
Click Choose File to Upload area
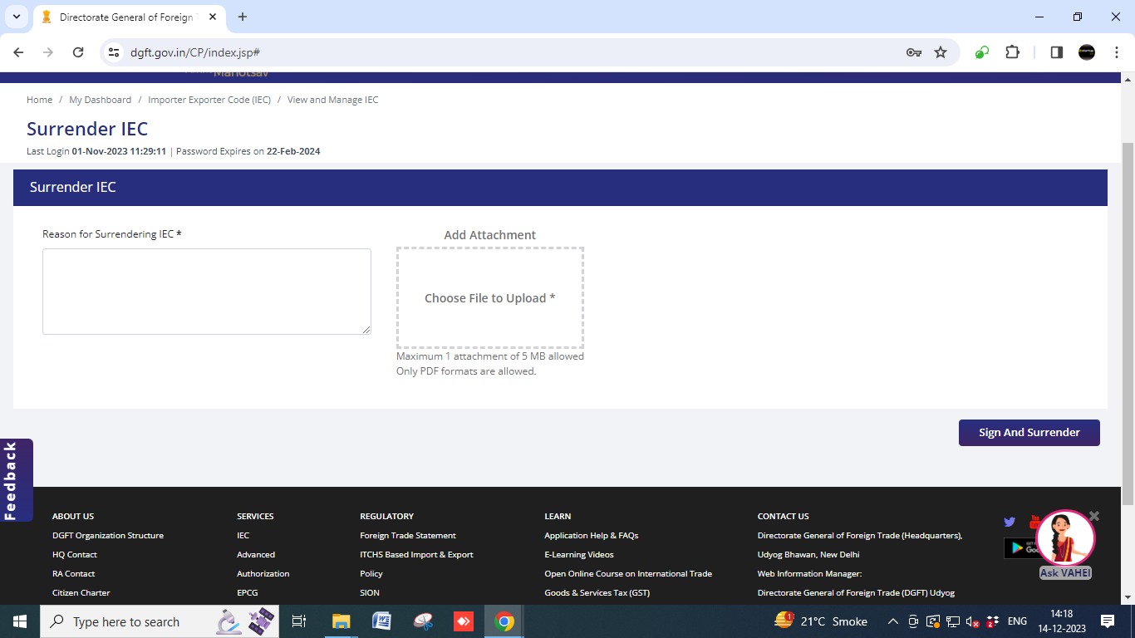point(490,297)
